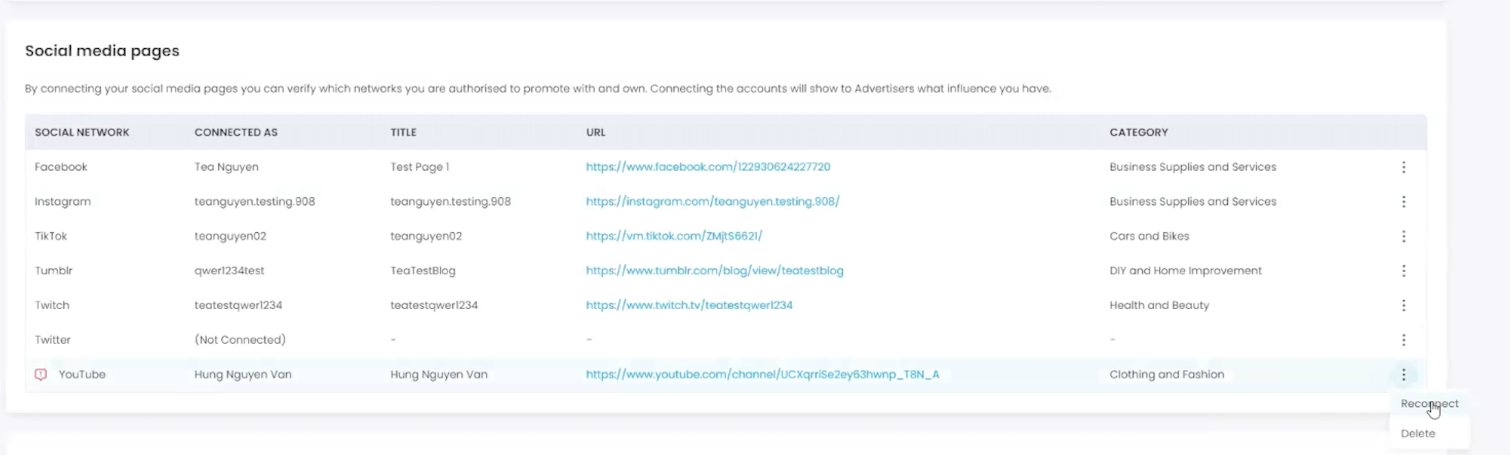Open the Twitch channel URL link
1510x455 pixels.
coord(689,306)
